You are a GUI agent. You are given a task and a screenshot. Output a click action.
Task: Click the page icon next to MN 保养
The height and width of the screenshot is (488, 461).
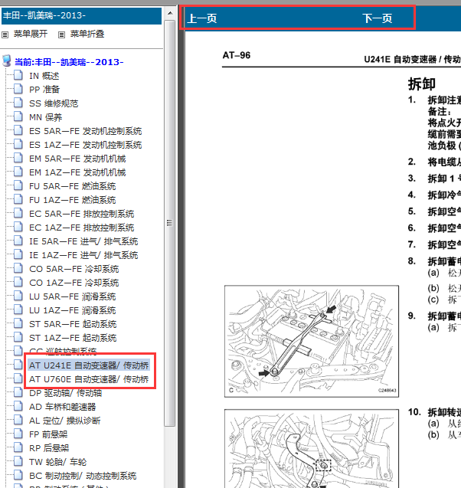coord(18,116)
